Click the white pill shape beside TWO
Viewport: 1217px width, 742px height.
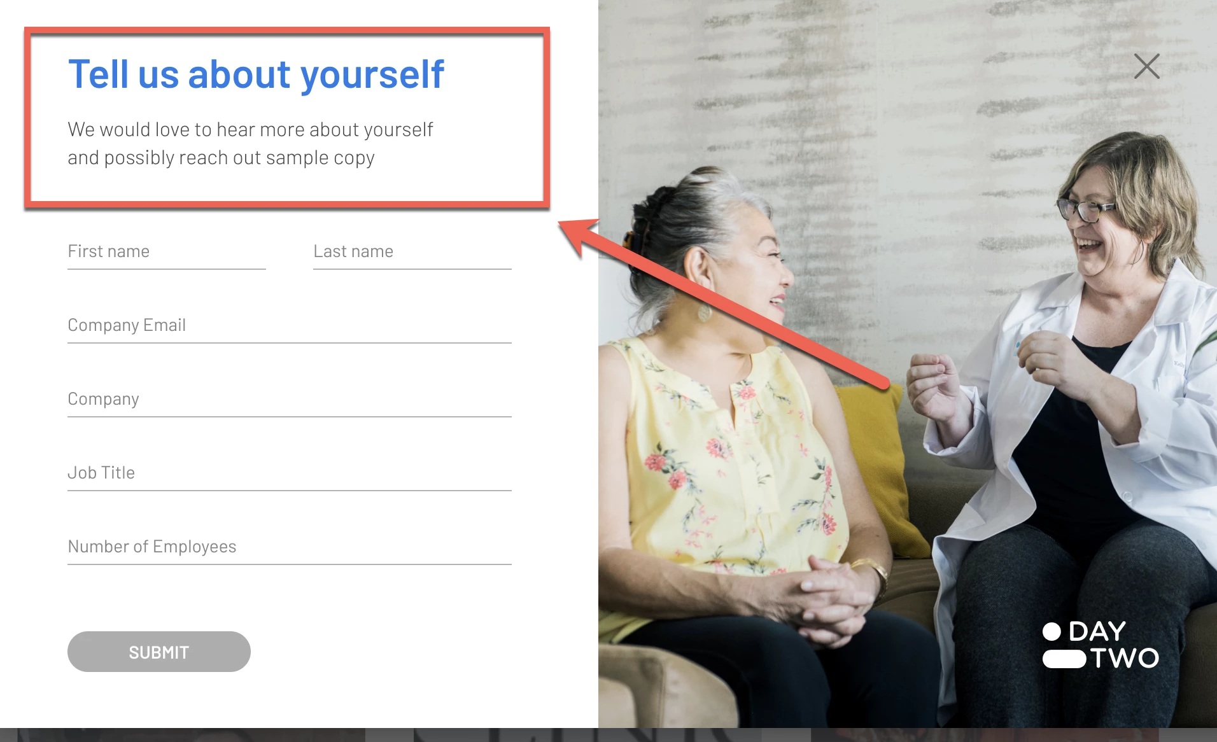pyautogui.click(x=1064, y=659)
